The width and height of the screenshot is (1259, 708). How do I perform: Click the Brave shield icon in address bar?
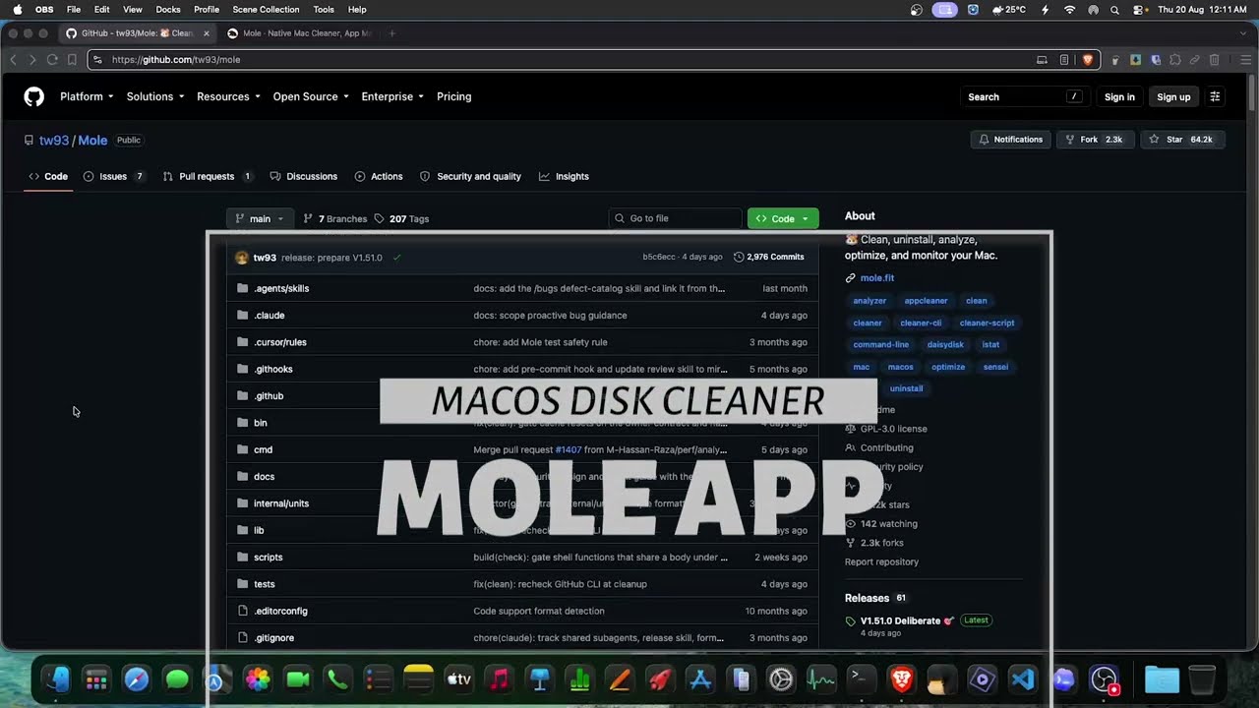1088,60
